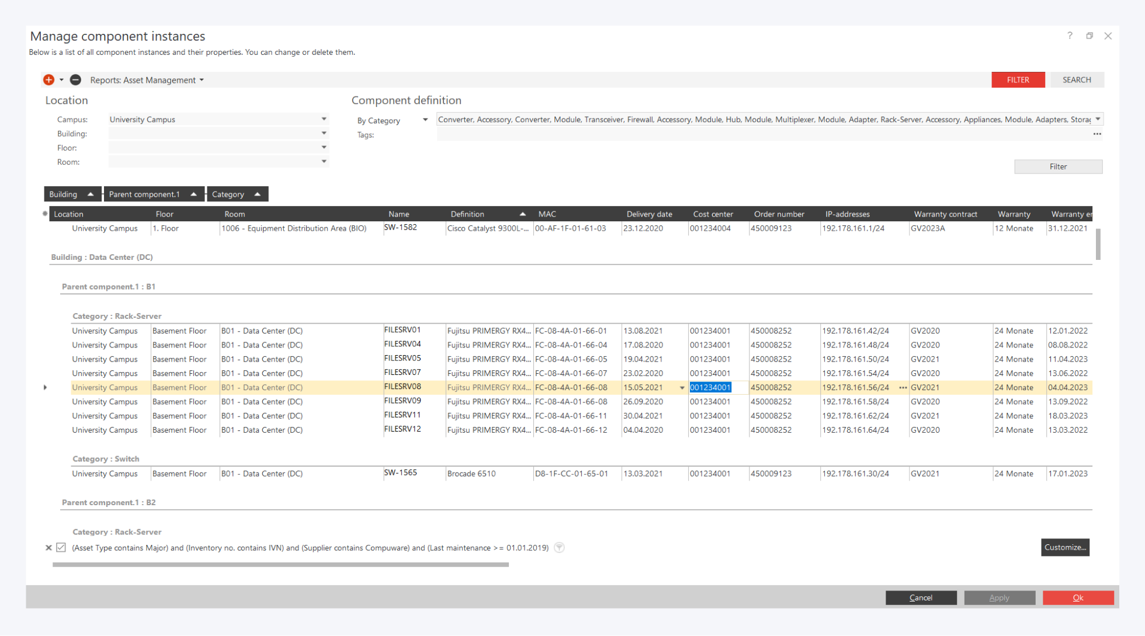Click the horizontal scrollbar below the grid

pyautogui.click(x=280, y=565)
